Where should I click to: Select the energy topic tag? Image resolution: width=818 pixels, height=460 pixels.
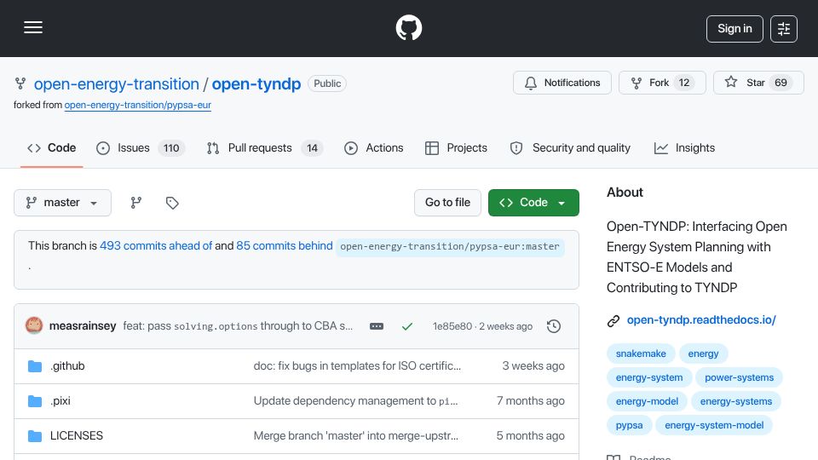click(703, 354)
